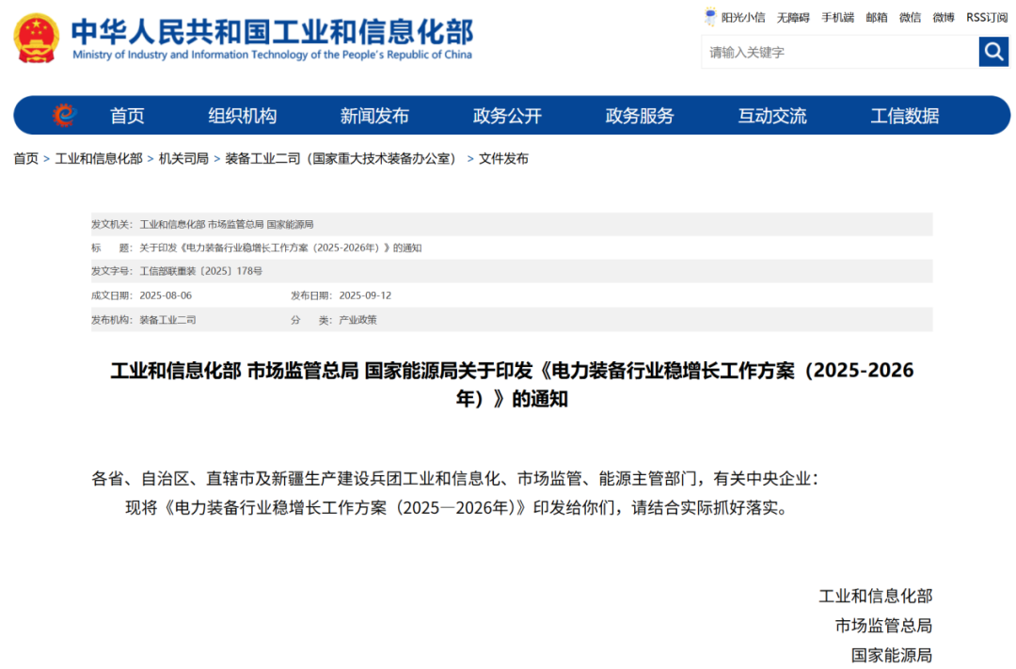Click the 阳光小信 top link
The height and width of the screenshot is (669, 1016).
pyautogui.click(x=743, y=18)
